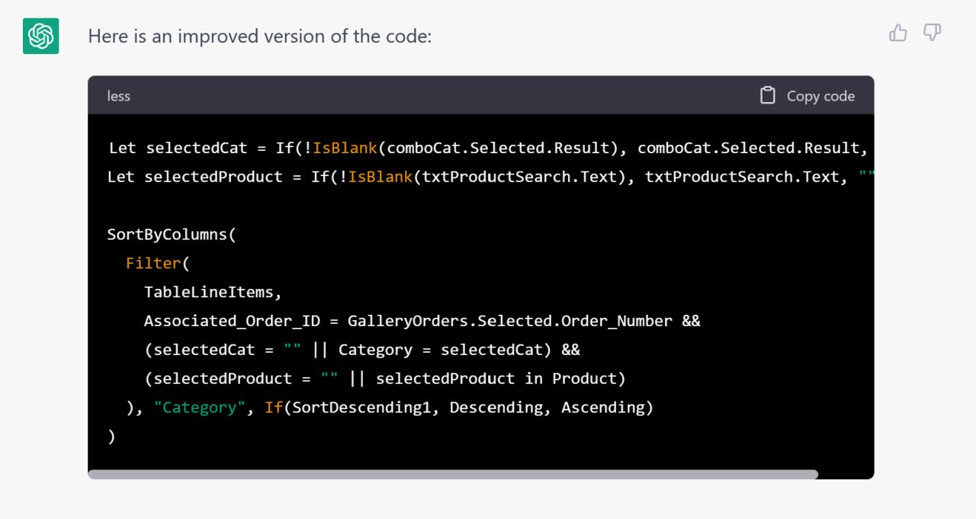Click the 'Category = selectedCat' condition line

362,350
